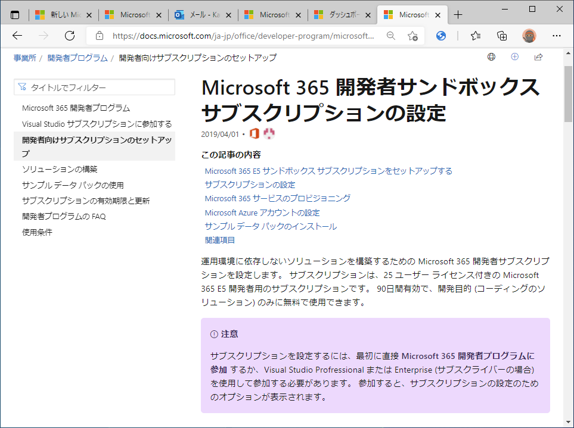Viewport: 574px width, 428px height.
Task: Open the 事業所 breadcrumb link
Action: point(25,58)
